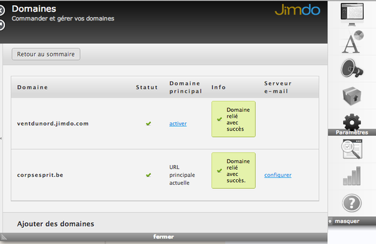Click the Domaine column header

[33, 87]
